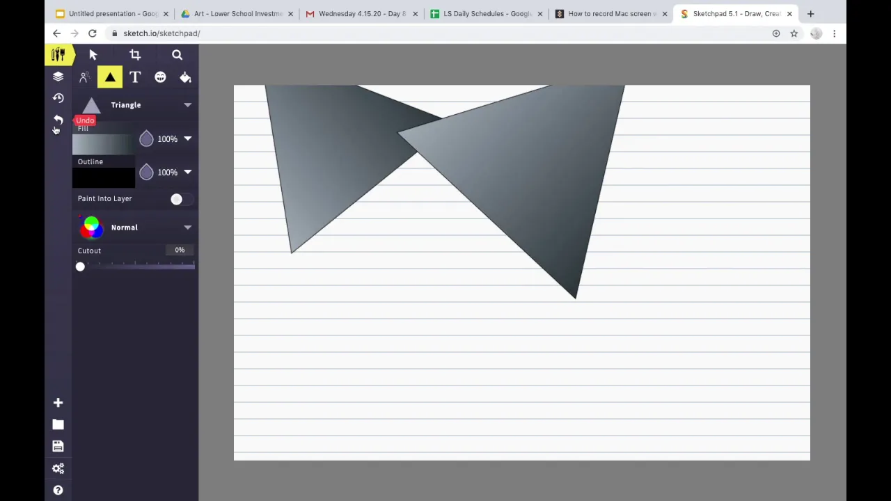Select the paint bucket fill tool
Screen dimensions: 891x501
pos(185,77)
